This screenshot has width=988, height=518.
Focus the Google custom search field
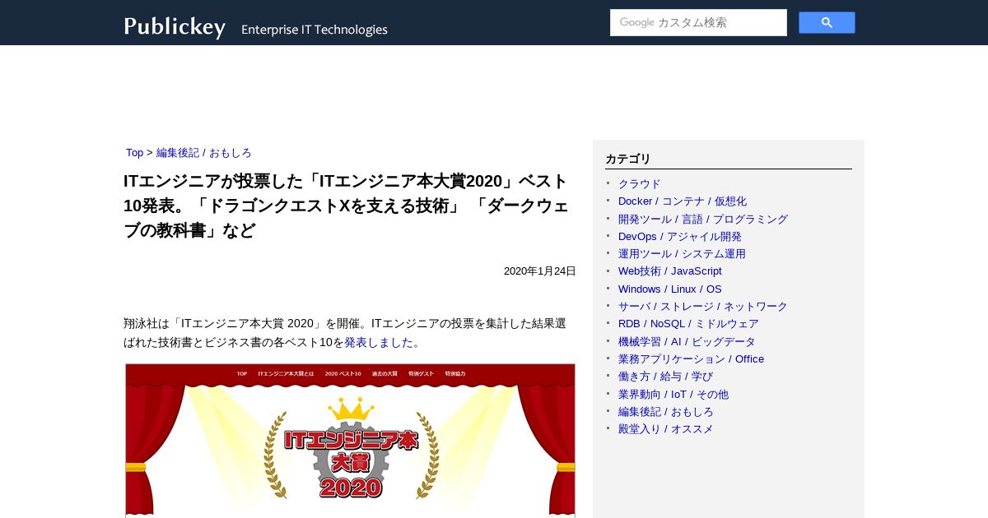click(698, 23)
